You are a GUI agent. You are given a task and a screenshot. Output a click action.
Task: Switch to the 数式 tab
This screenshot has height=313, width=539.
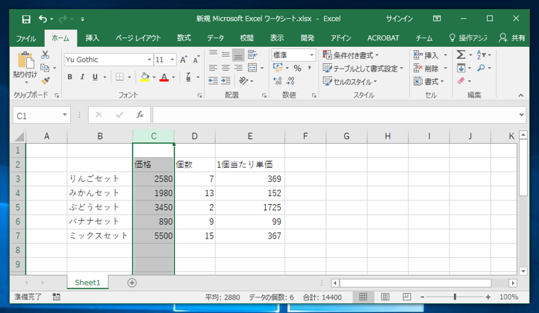(x=184, y=38)
